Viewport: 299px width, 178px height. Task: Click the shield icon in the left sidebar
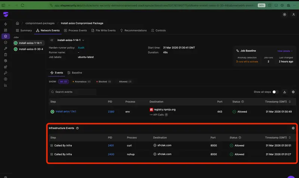click(x=6, y=36)
